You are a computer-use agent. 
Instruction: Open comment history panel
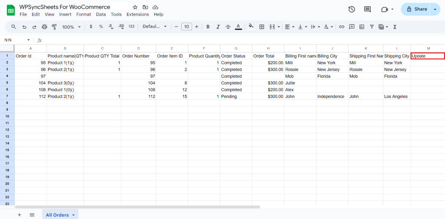(x=368, y=10)
